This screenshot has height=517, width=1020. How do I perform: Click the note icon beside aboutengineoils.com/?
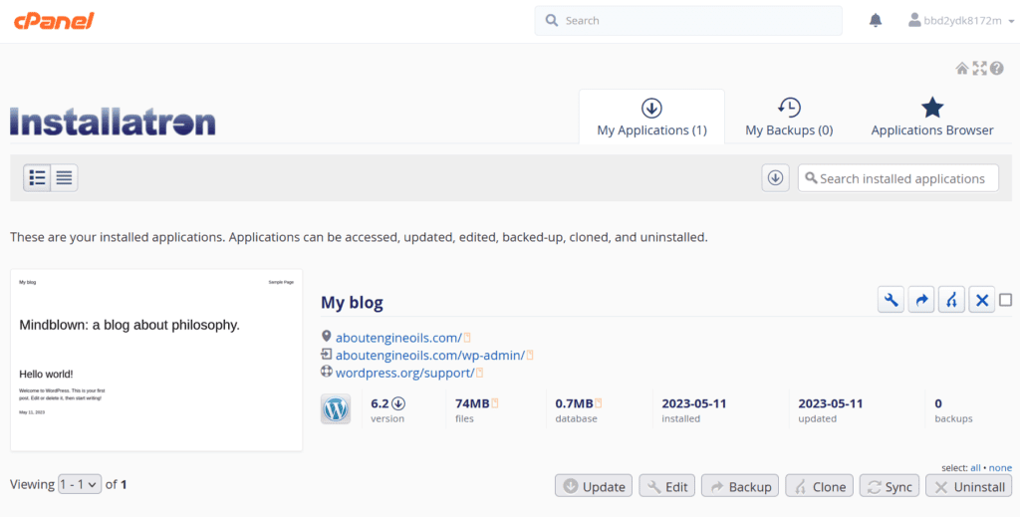(x=467, y=338)
